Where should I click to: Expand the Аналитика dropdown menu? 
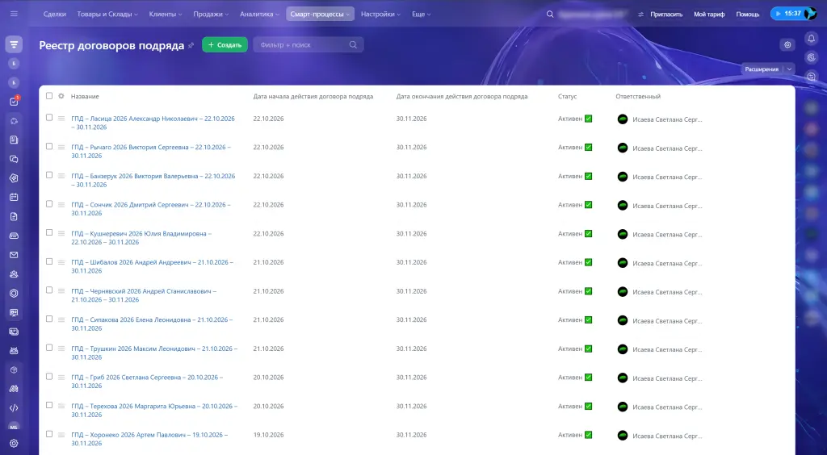(x=259, y=15)
